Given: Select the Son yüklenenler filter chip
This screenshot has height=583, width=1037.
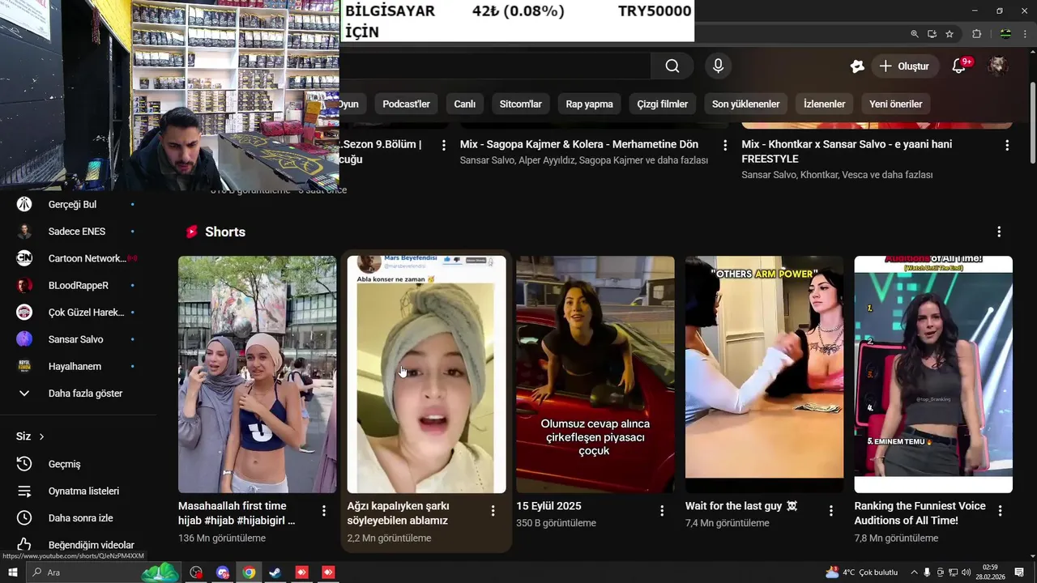Looking at the screenshot, I should click(x=745, y=104).
